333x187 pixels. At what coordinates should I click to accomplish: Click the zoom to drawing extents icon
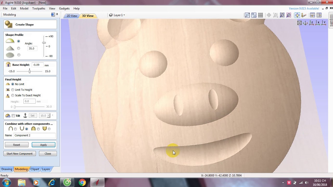tap(247, 15)
